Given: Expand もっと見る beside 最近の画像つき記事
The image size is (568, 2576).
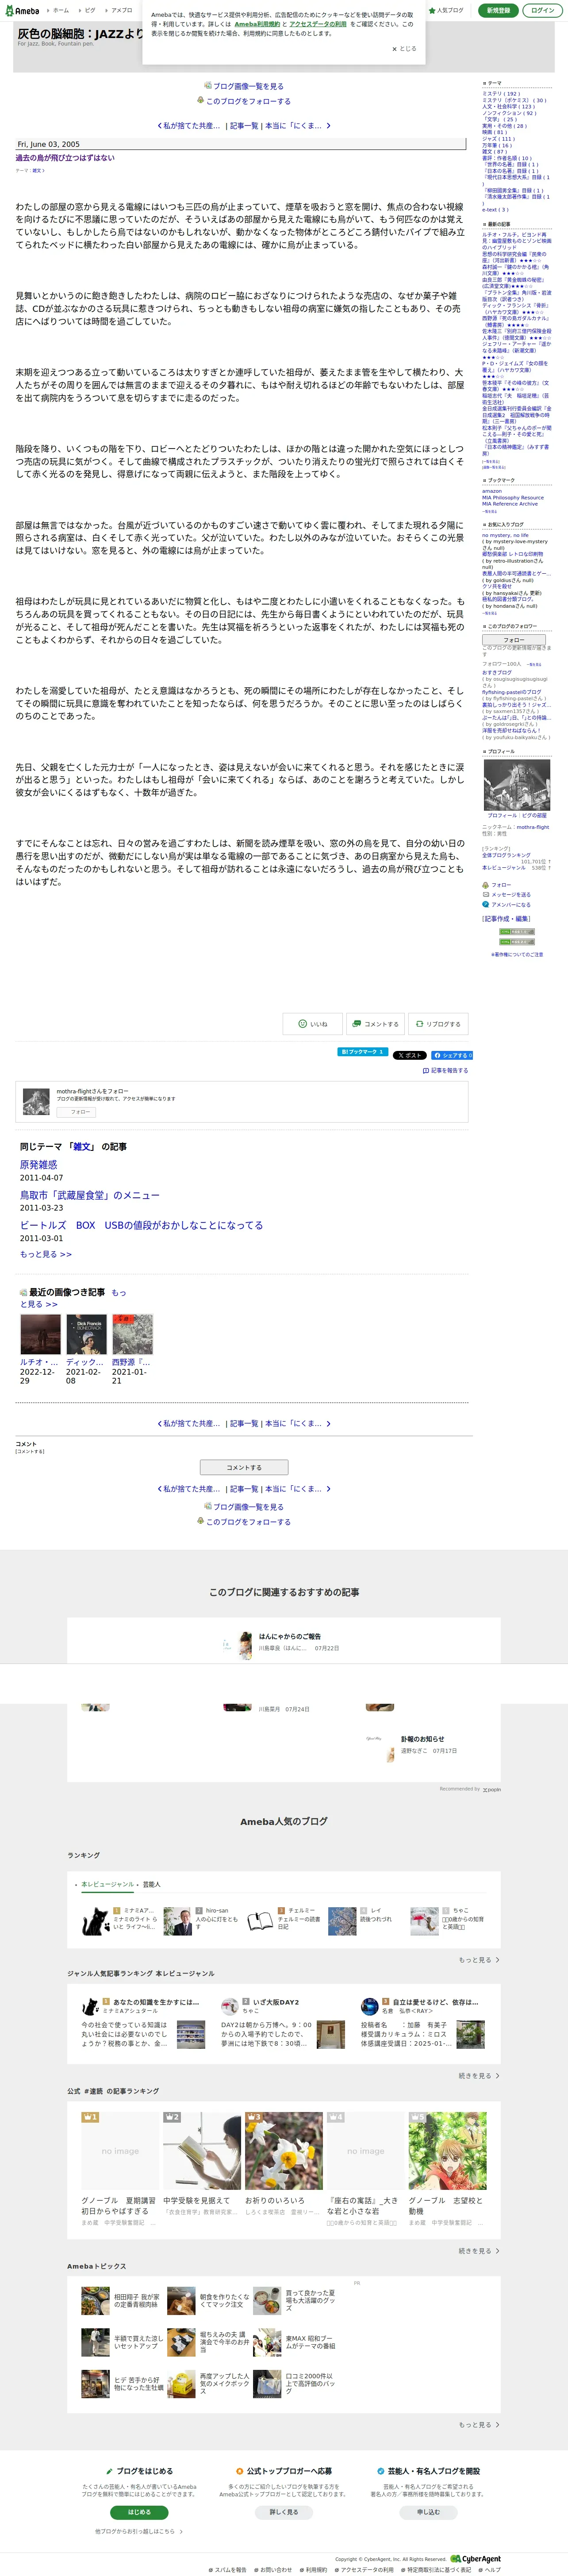Looking at the screenshot, I should click(73, 1298).
